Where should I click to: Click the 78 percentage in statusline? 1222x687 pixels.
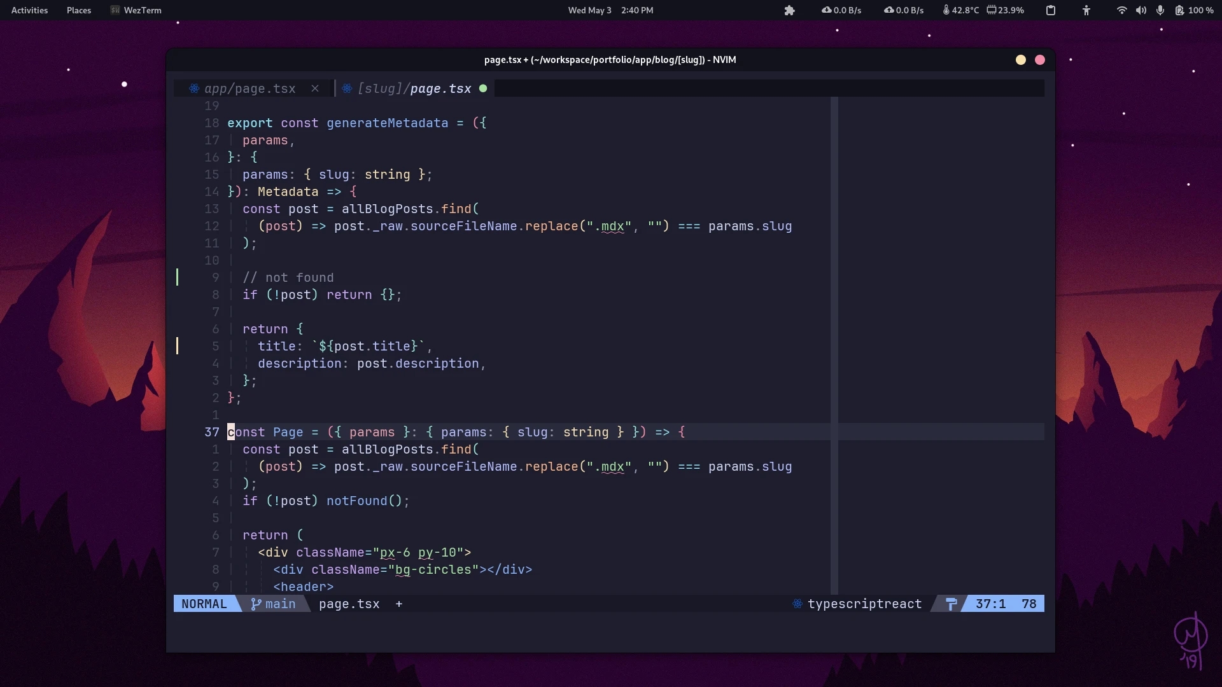point(1029,604)
